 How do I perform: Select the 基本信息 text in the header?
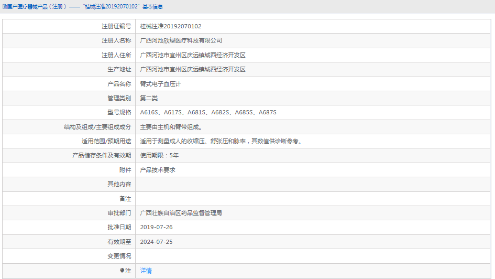(152, 7)
